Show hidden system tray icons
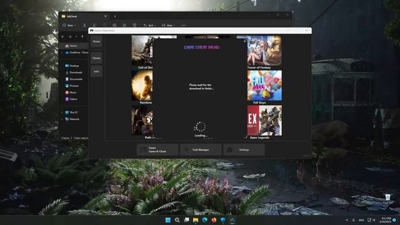The width and height of the screenshot is (400, 225). [x=347, y=220]
